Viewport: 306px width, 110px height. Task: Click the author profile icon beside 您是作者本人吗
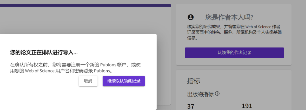[190, 17]
